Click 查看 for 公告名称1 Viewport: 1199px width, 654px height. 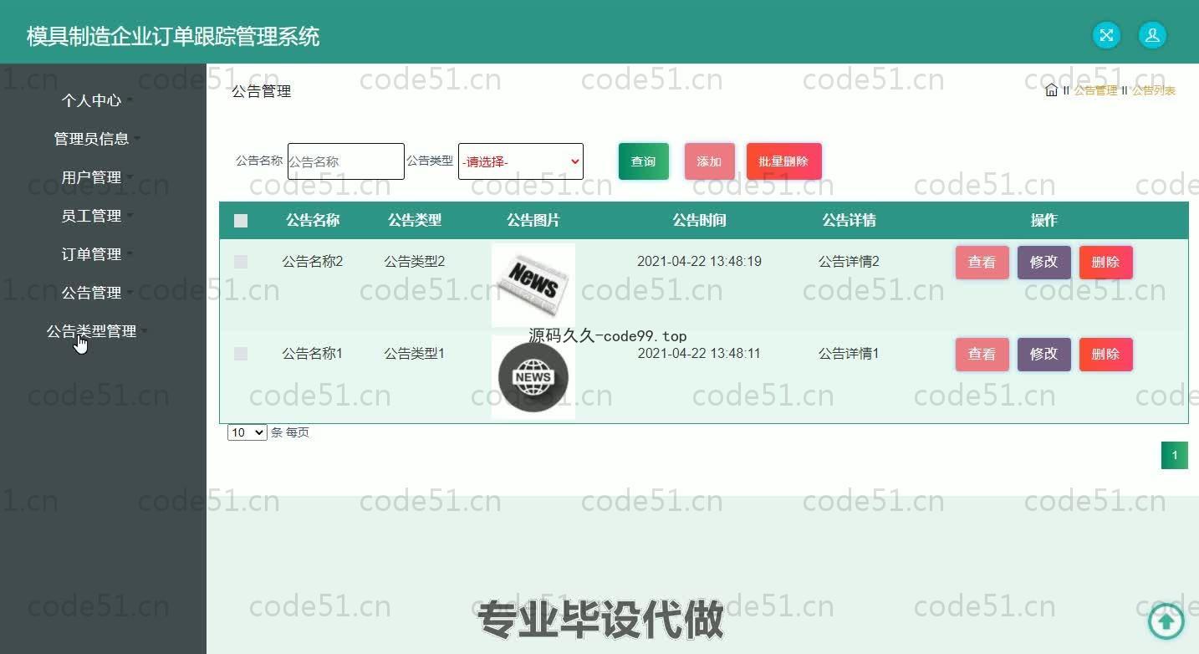982,355
